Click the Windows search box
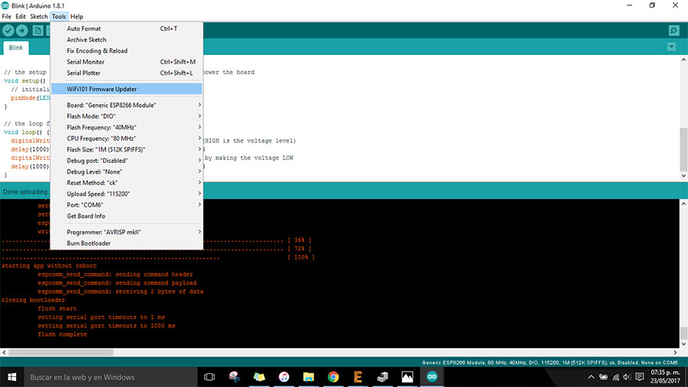 click(111, 377)
